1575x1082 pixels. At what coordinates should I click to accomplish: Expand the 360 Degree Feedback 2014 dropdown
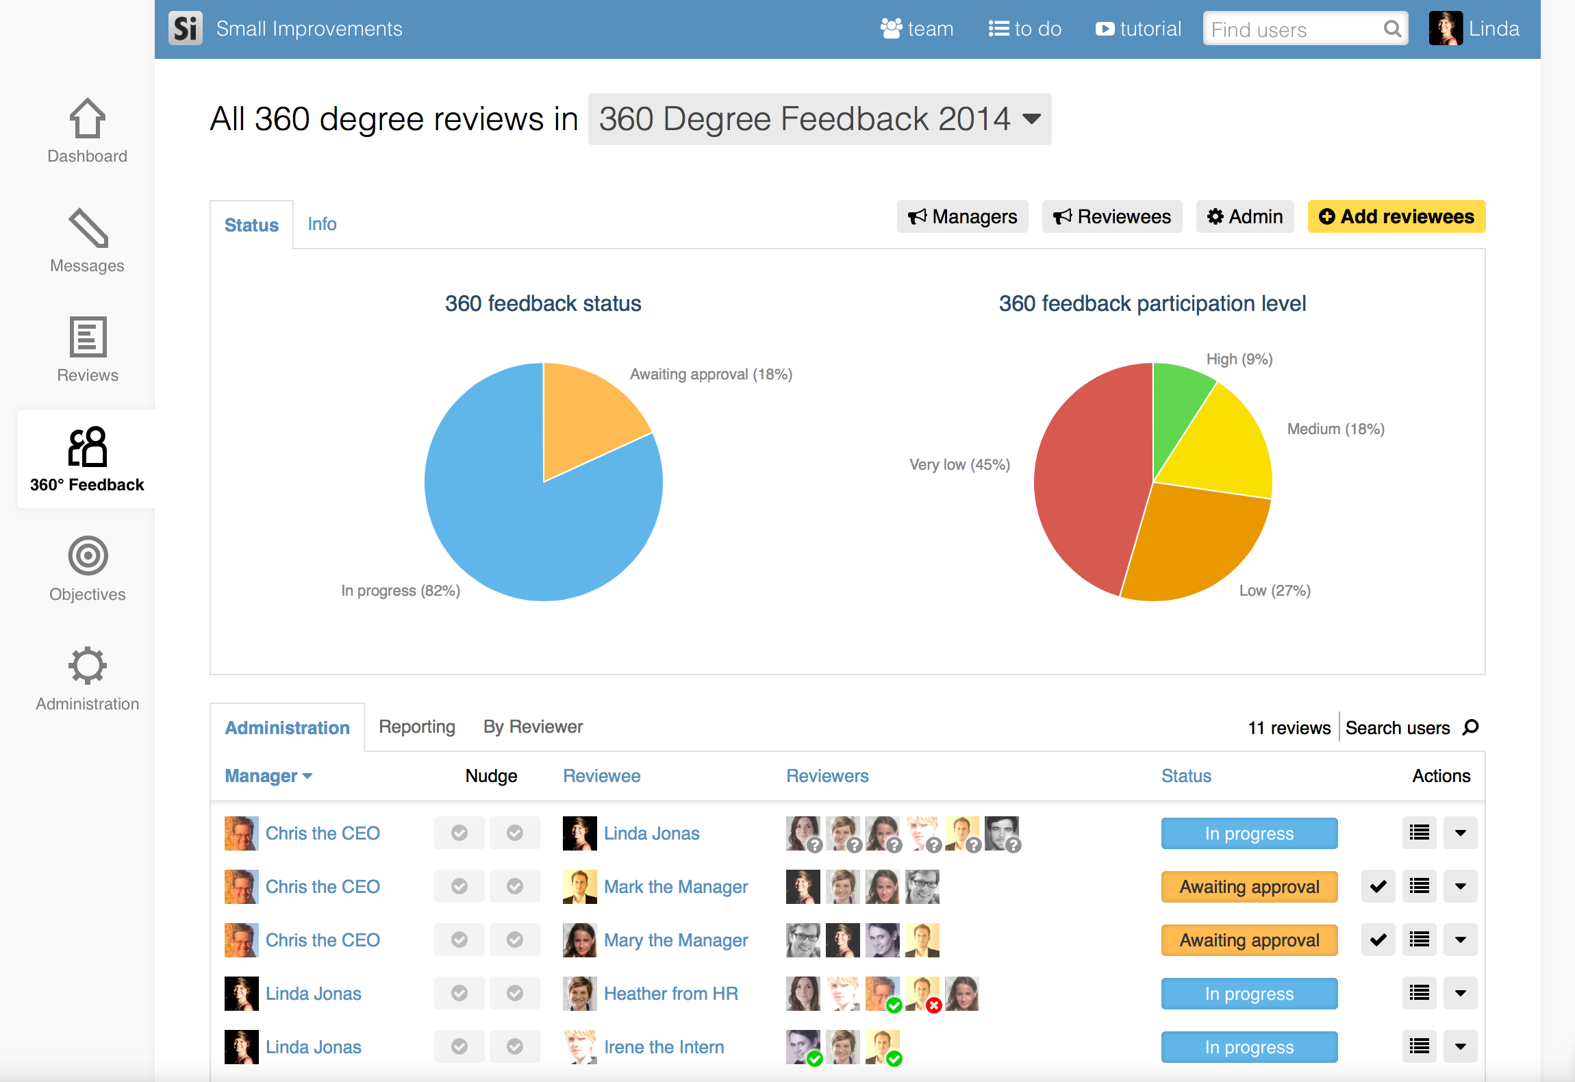click(x=819, y=119)
